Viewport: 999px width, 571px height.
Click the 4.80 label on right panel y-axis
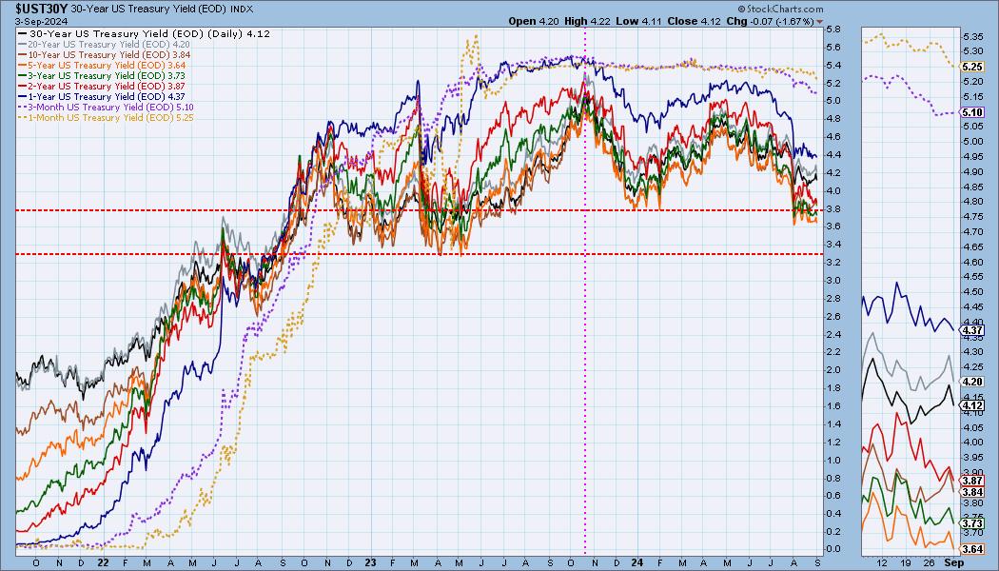(973, 202)
